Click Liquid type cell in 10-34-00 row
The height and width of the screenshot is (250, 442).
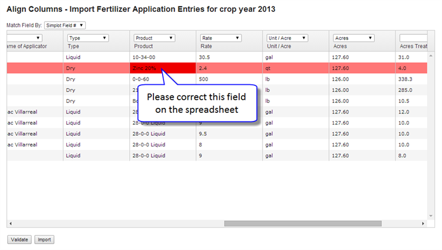click(96, 57)
